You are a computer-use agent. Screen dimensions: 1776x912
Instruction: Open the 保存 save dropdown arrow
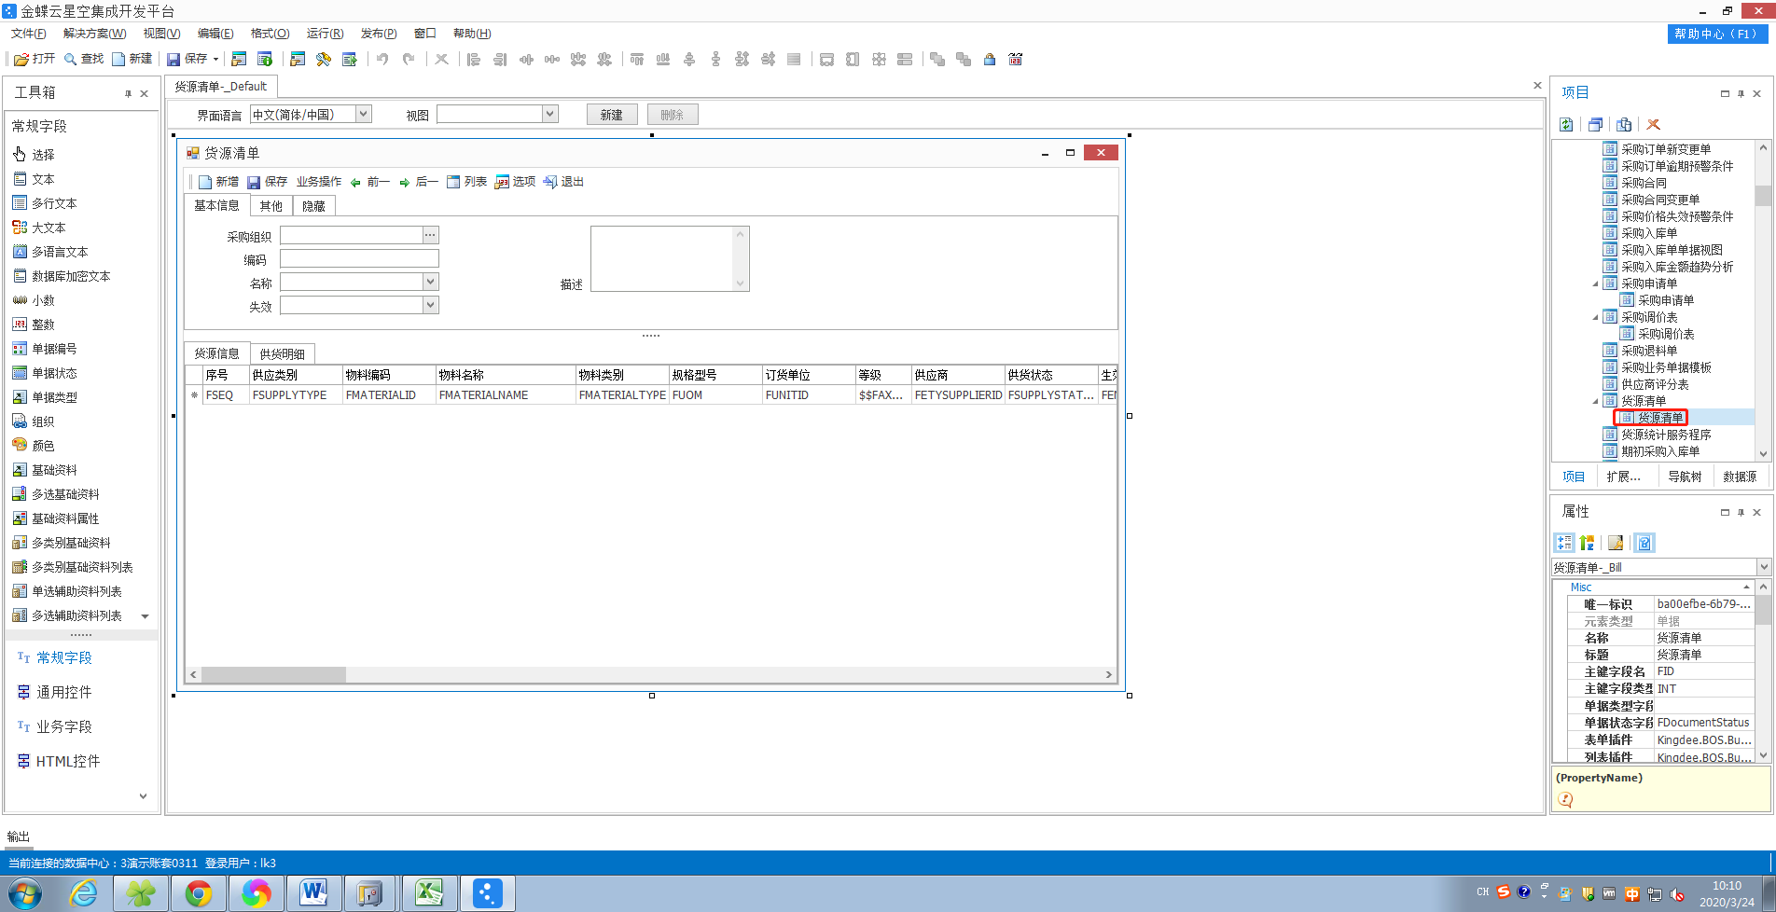215,59
